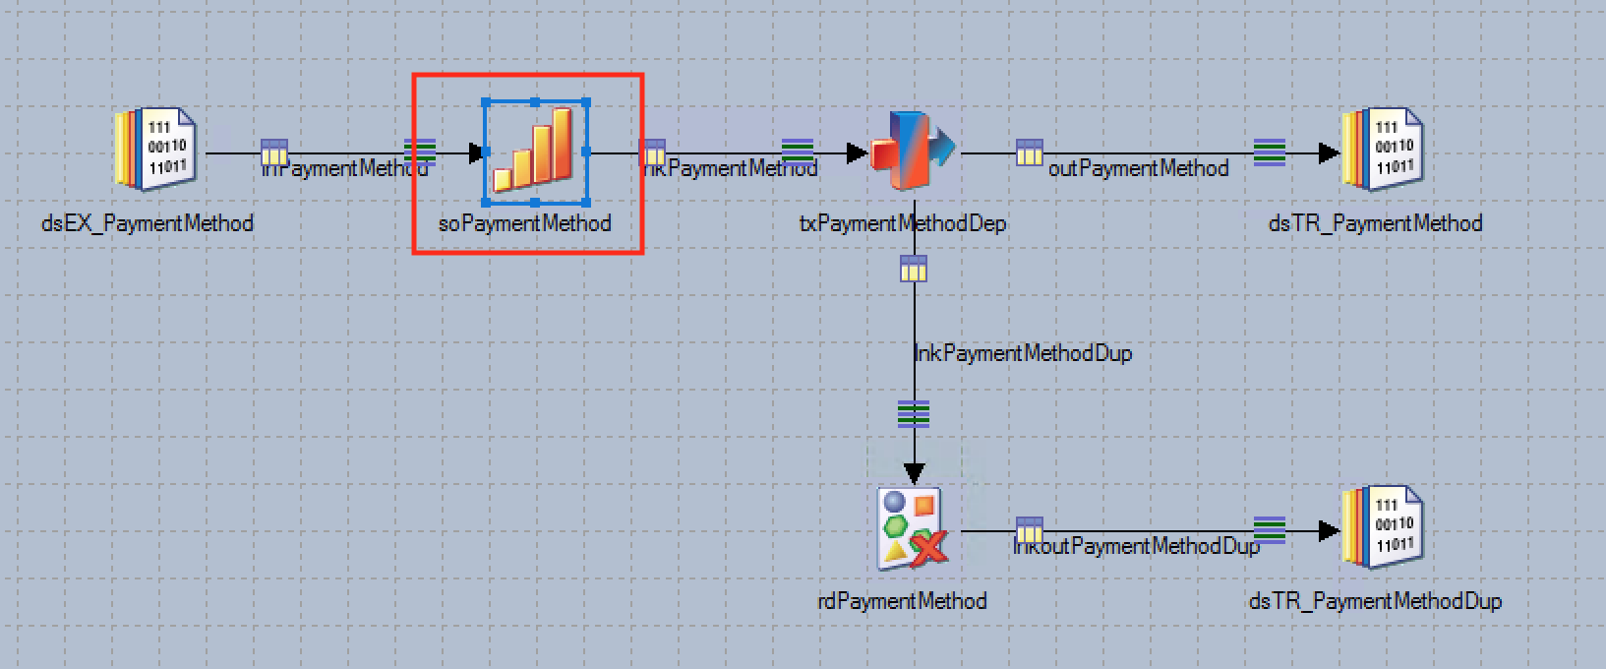Click the rdPaymentMethod stage name label

click(902, 601)
